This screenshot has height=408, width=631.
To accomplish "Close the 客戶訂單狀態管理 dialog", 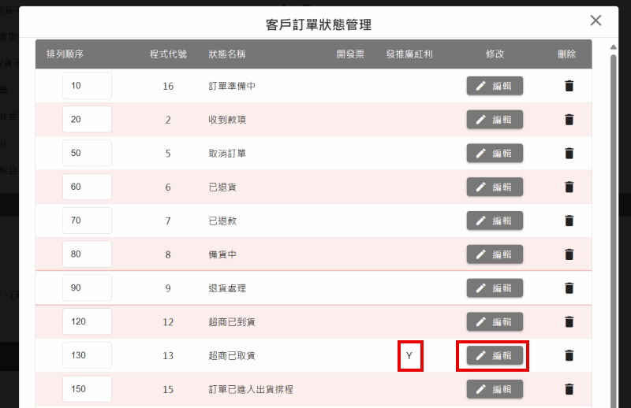I will pyautogui.click(x=596, y=20).
